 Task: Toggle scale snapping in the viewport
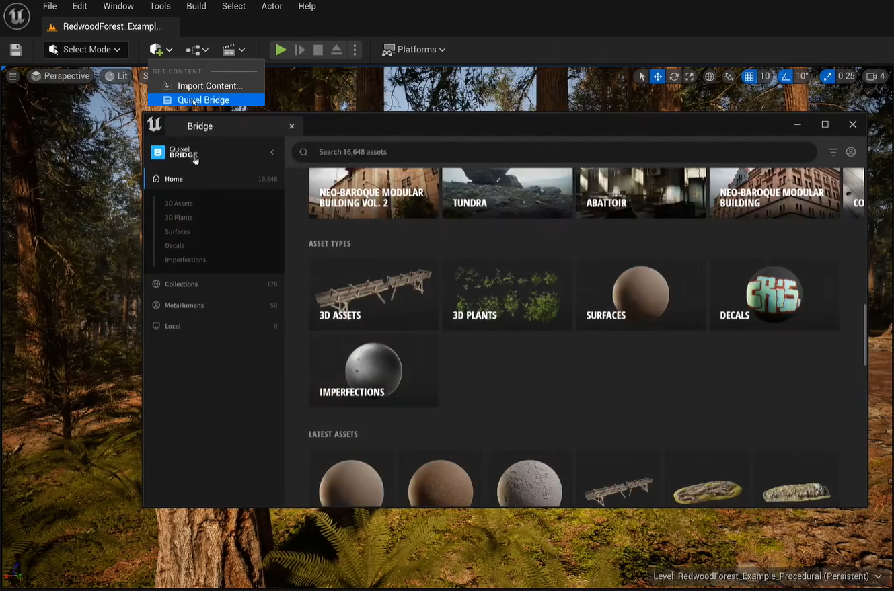coord(827,77)
